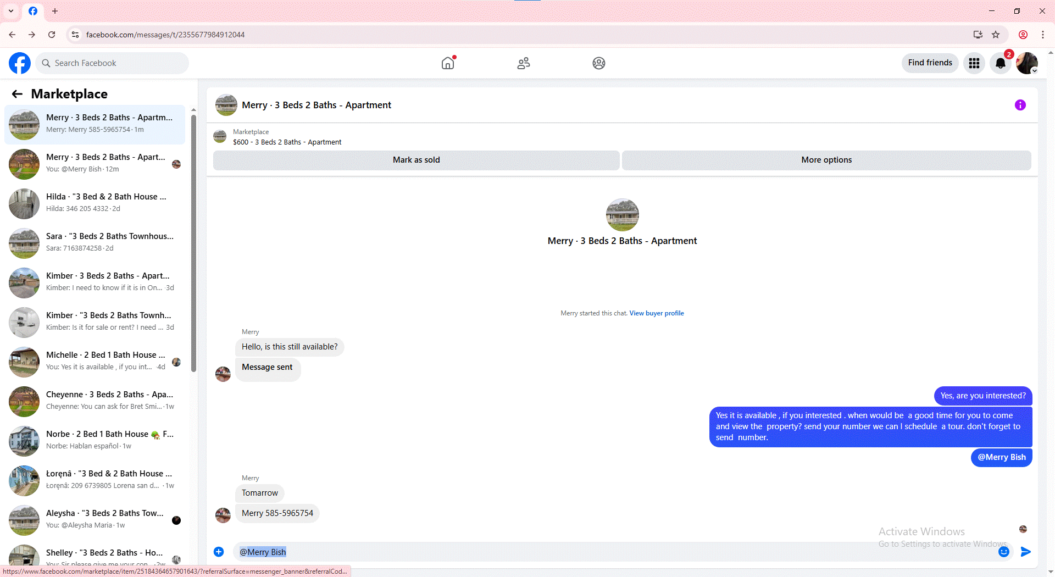Viewport: 1055px width, 577px height.
Task: Focus the Search Facebook field
Action: coord(112,63)
